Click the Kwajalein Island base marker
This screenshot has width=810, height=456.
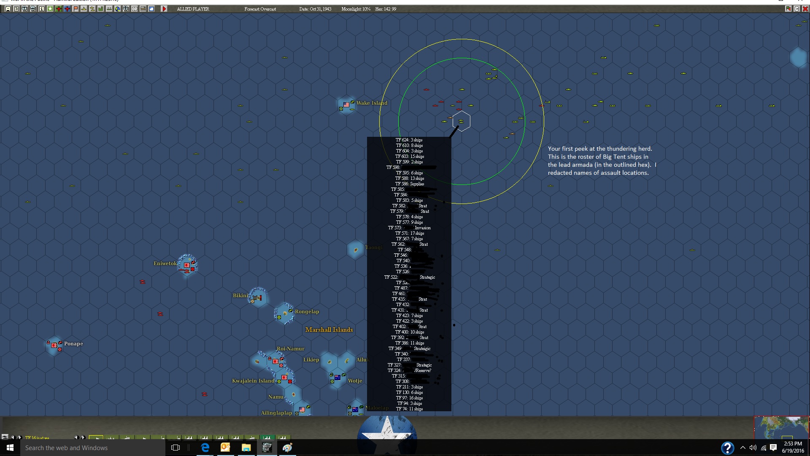pos(284,377)
